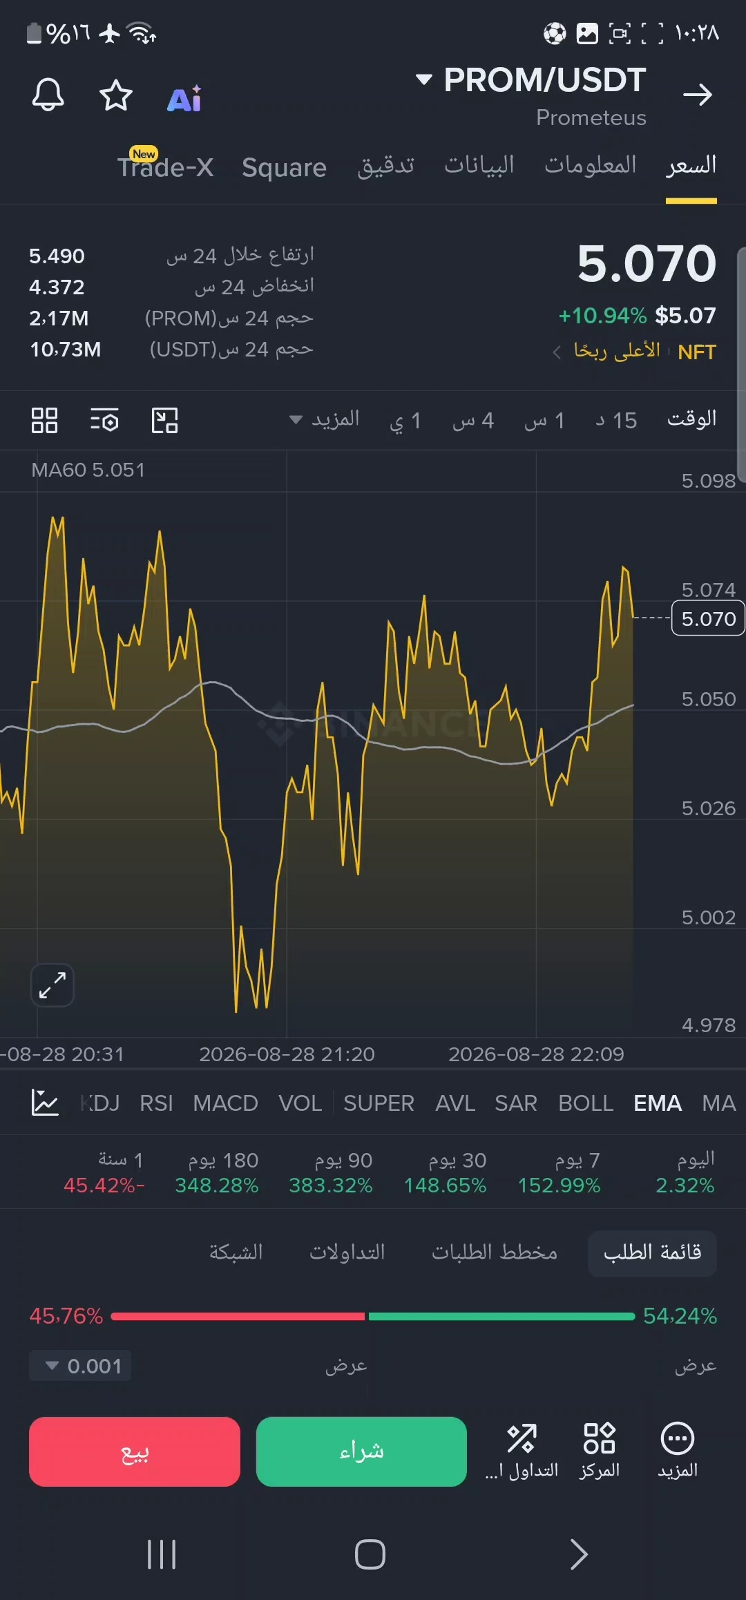Tap the 10.73M USDT volume value

point(66,350)
